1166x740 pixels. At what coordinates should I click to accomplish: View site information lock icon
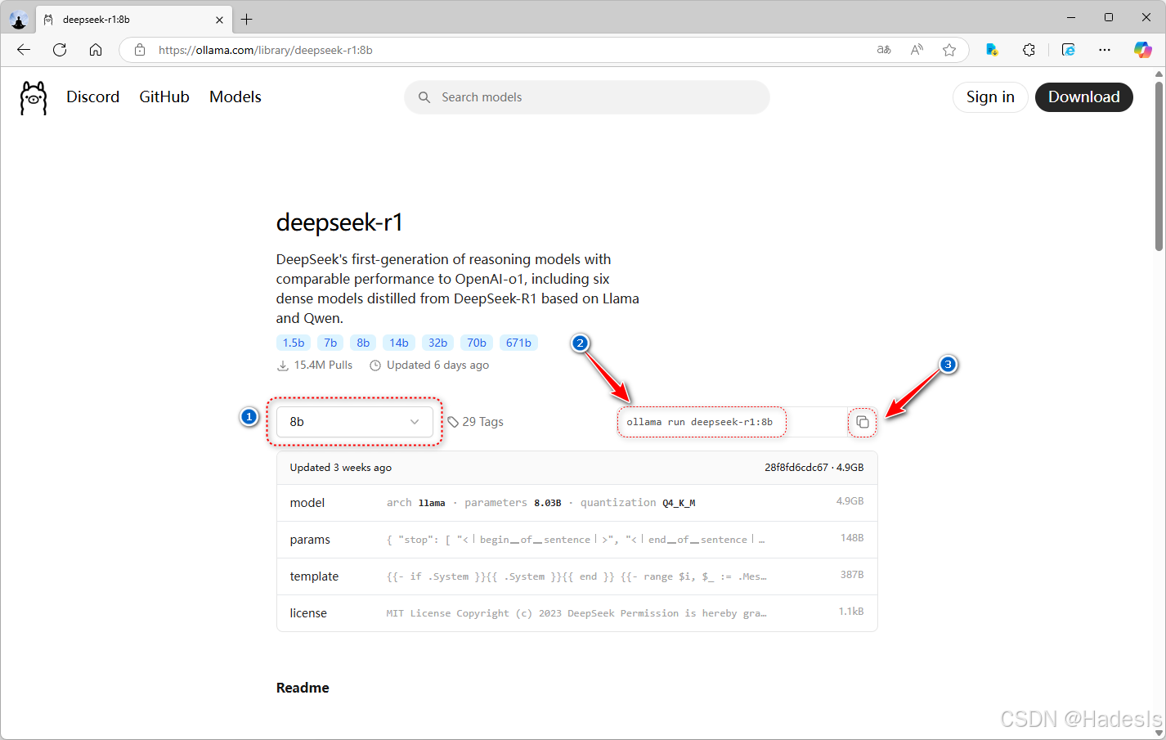coord(140,50)
